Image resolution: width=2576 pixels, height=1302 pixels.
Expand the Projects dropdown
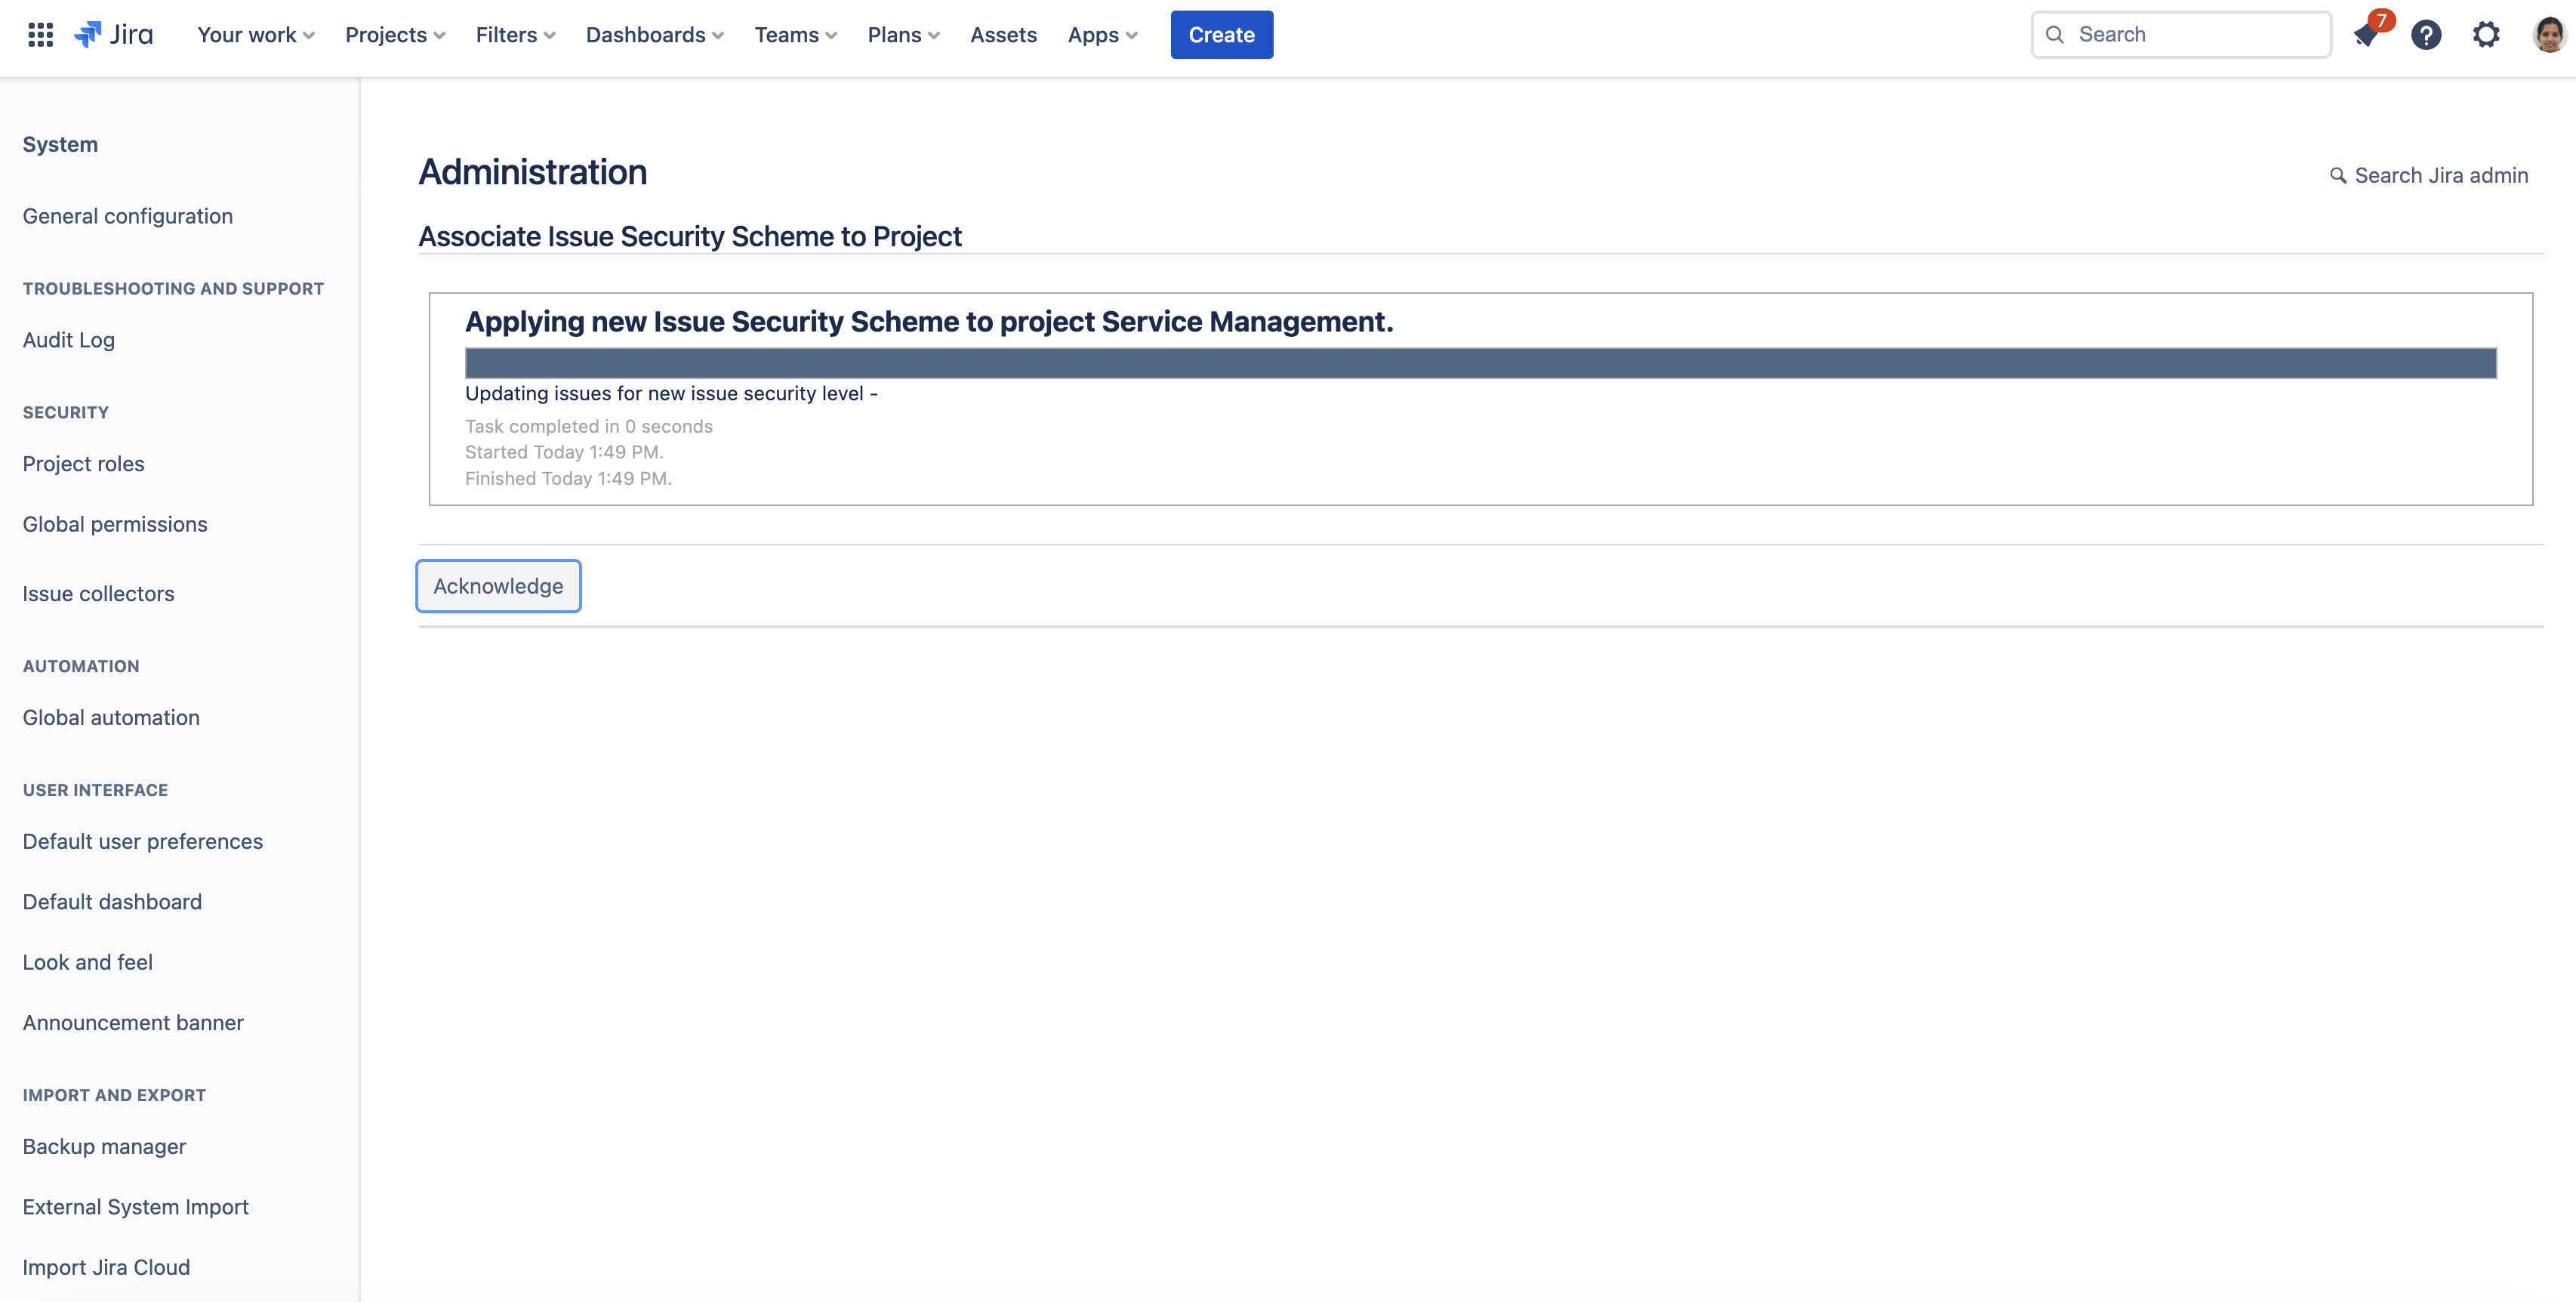point(395,35)
